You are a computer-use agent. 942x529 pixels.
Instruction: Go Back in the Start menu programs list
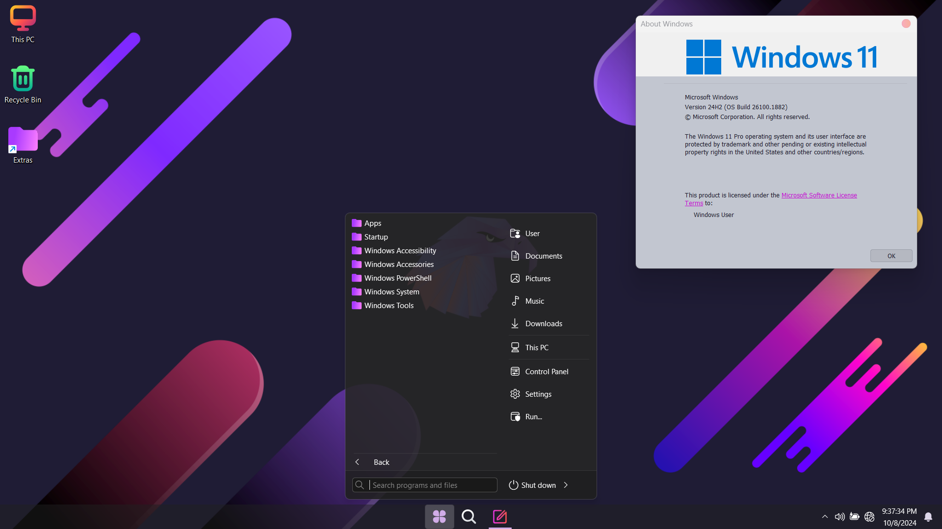424,462
